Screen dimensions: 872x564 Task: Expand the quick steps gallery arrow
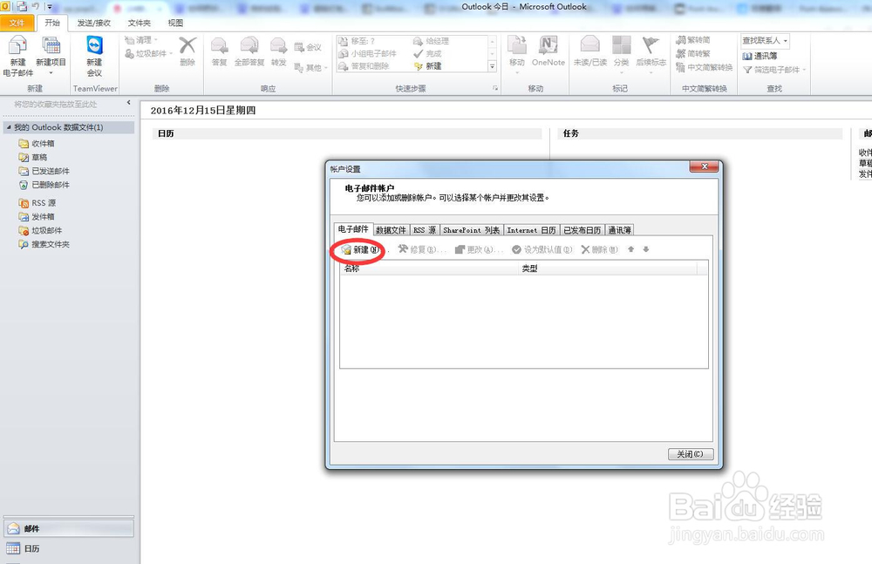[492, 66]
